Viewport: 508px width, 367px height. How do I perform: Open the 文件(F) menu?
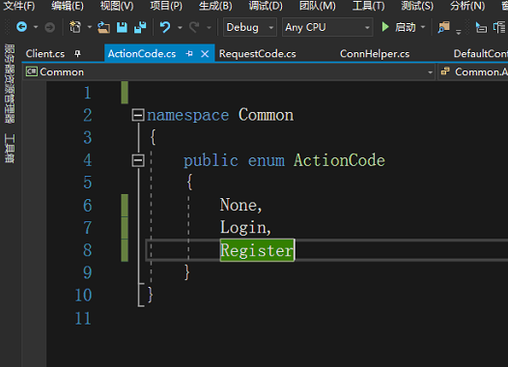click(19, 6)
